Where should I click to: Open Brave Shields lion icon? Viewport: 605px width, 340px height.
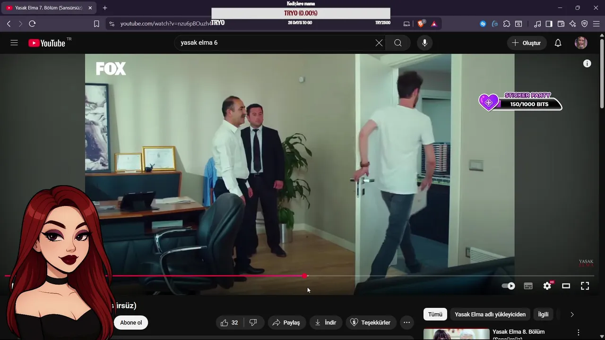pos(421,24)
